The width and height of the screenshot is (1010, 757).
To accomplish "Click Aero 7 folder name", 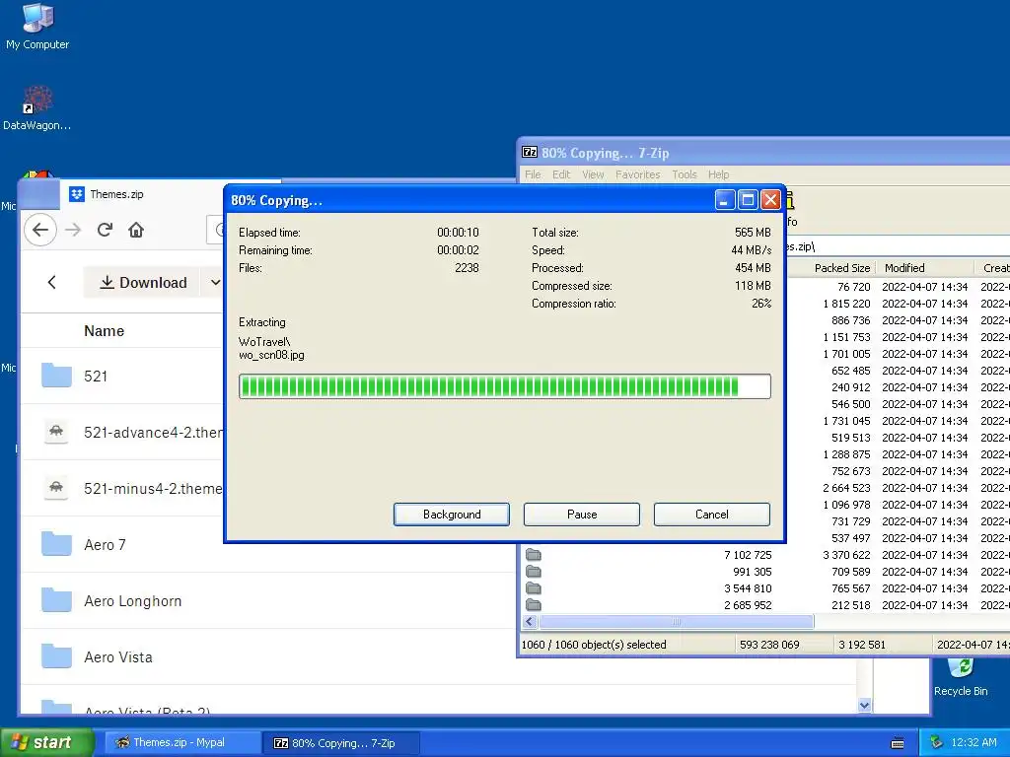I will [x=105, y=544].
